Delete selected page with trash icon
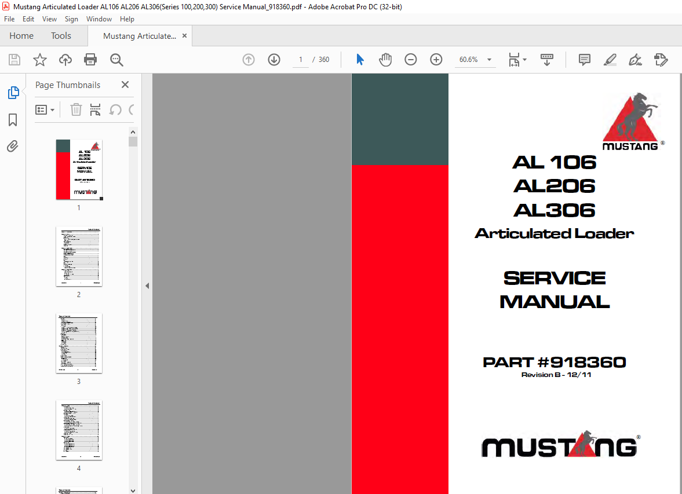This screenshot has width=682, height=494. 76,109
